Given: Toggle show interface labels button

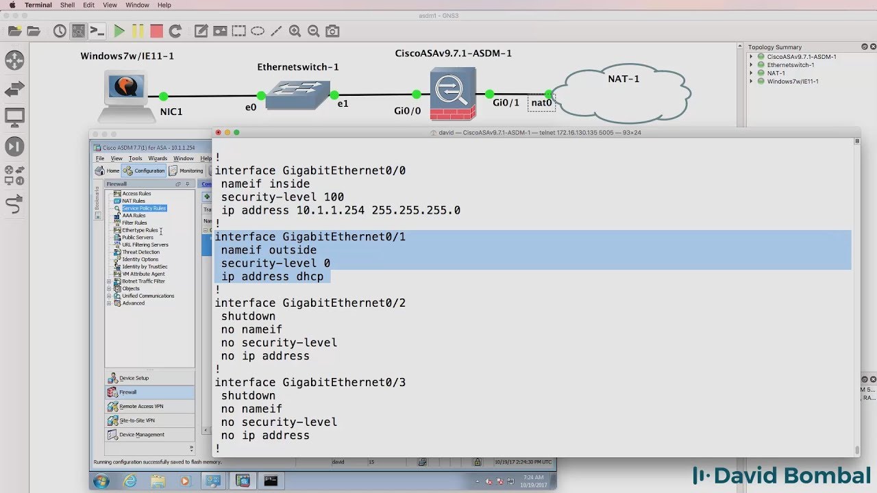Looking at the screenshot, I should coord(79,31).
